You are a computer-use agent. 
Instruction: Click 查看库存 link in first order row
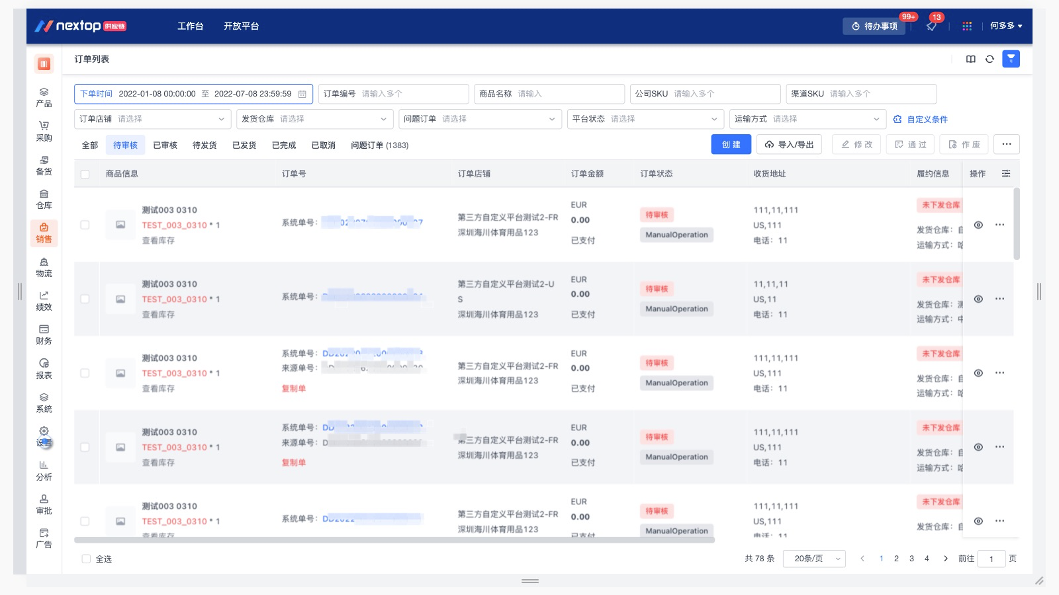click(158, 241)
